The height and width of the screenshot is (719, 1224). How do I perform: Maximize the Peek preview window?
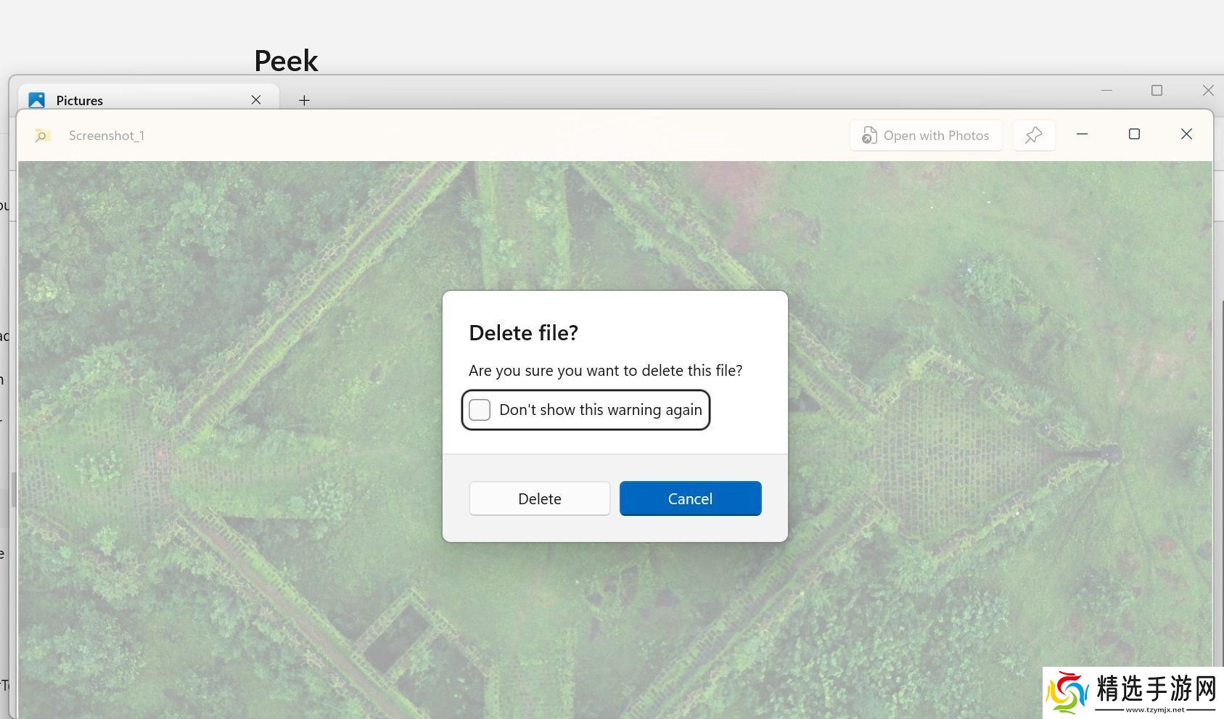pos(1134,134)
